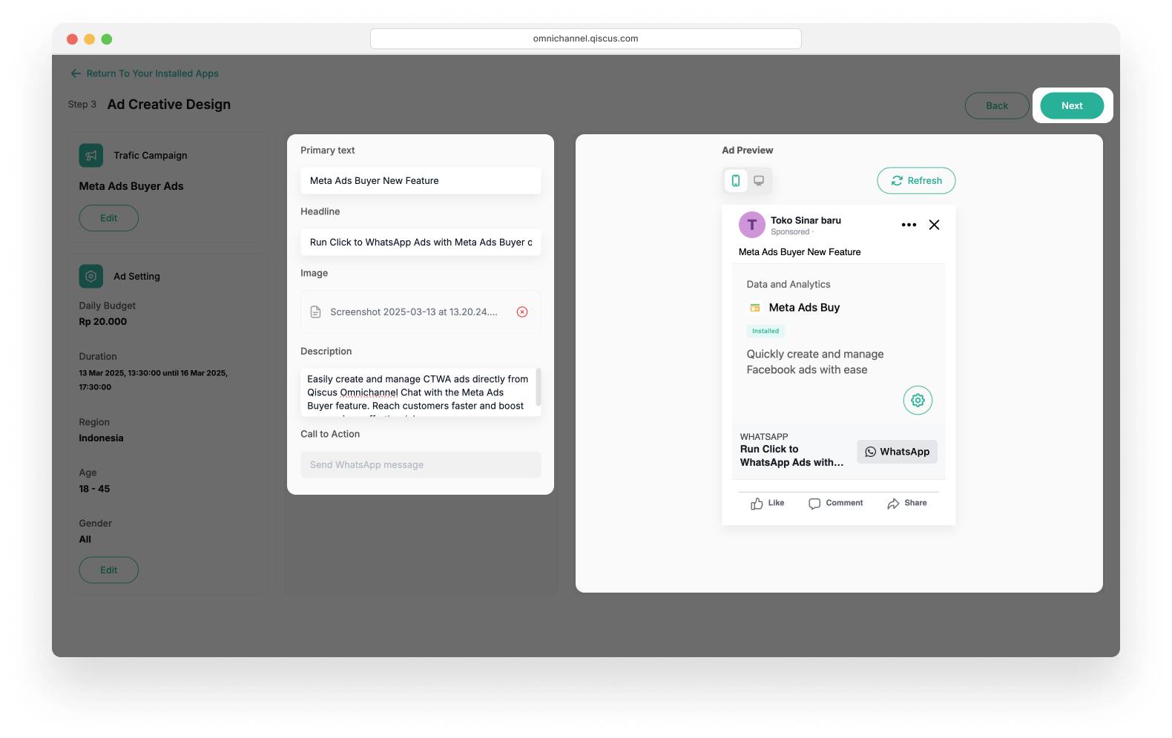Refresh the ad preview
The width and height of the screenshot is (1172, 738).
[916, 181]
